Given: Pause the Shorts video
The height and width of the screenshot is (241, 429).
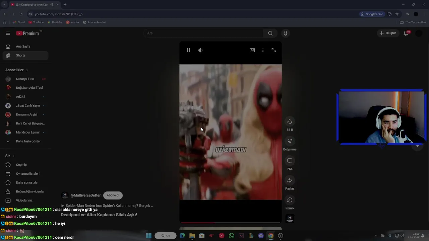Looking at the screenshot, I should click(x=188, y=50).
